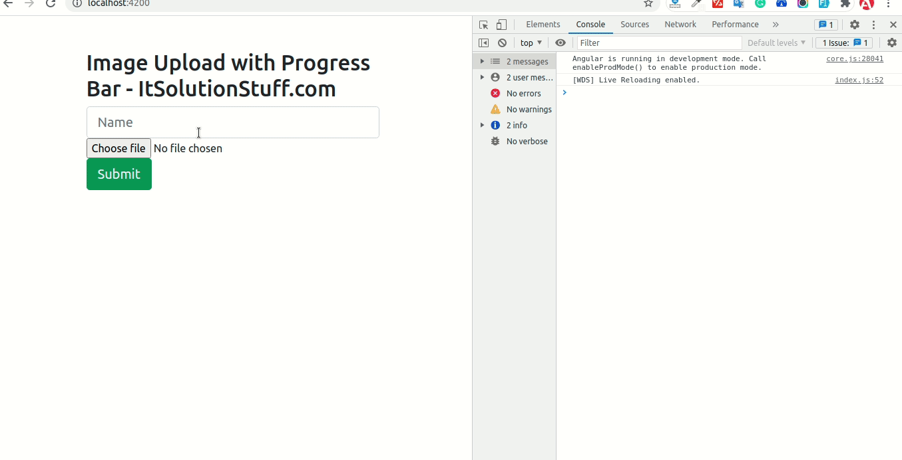Toggle the No errors console filter
This screenshot has width=902, height=460.
tap(523, 93)
